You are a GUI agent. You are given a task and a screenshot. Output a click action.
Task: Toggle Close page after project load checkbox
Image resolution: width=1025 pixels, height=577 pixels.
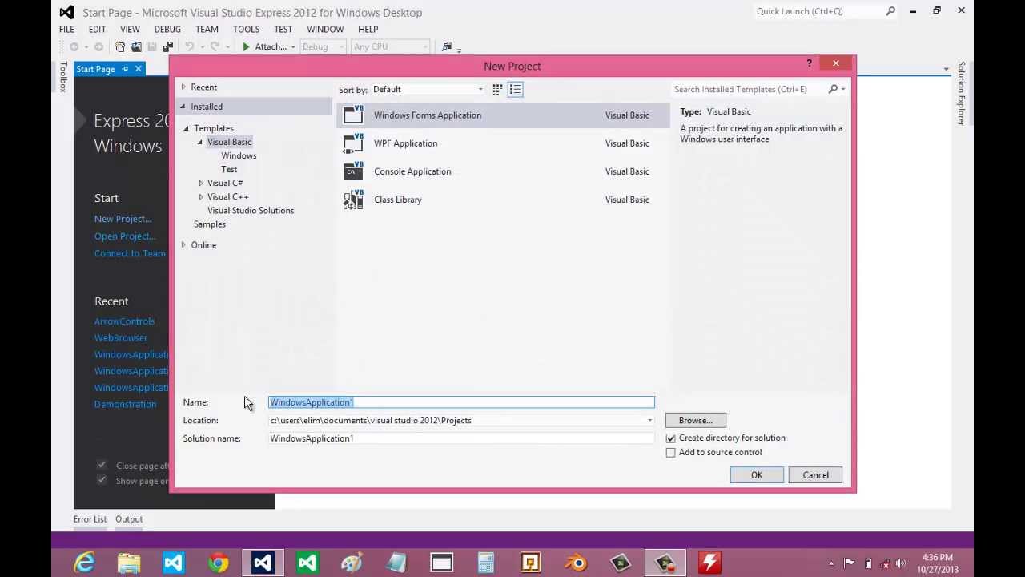(102, 465)
